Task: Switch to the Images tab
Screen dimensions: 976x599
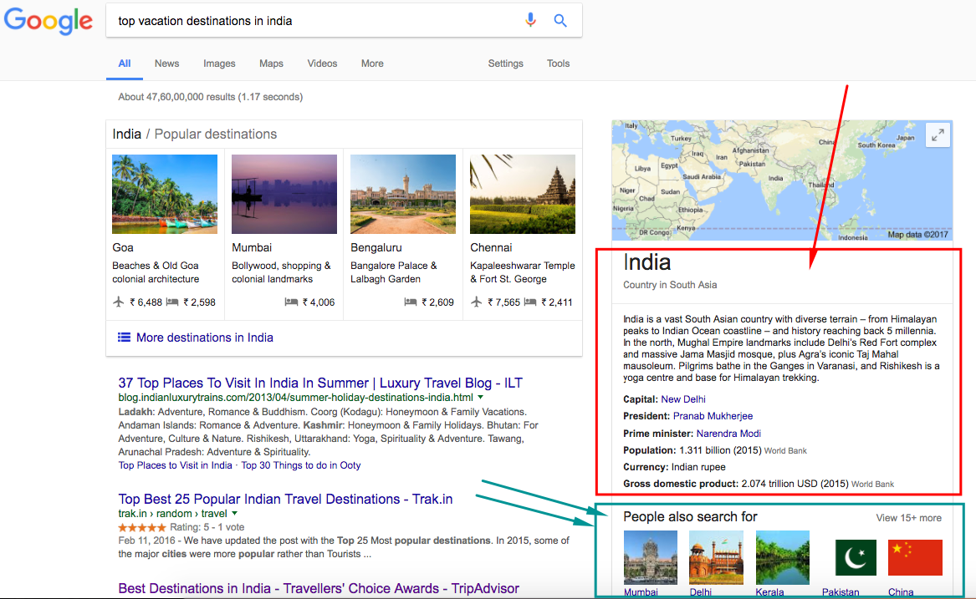Action: 219,63
